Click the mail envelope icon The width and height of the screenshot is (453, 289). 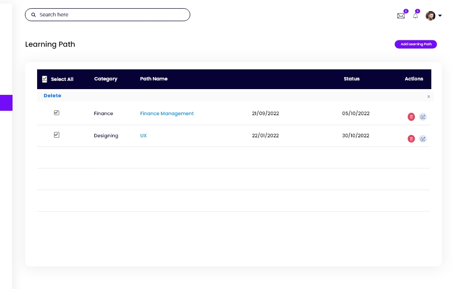click(401, 16)
